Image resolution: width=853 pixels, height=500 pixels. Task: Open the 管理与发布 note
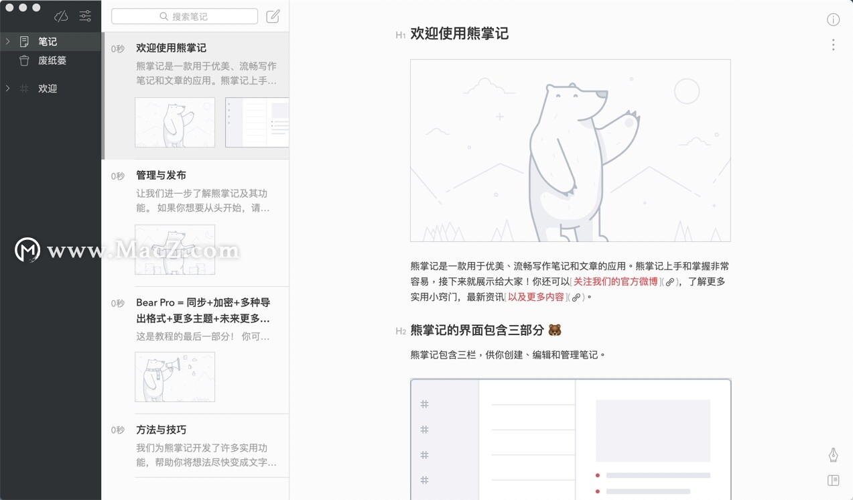(x=196, y=223)
